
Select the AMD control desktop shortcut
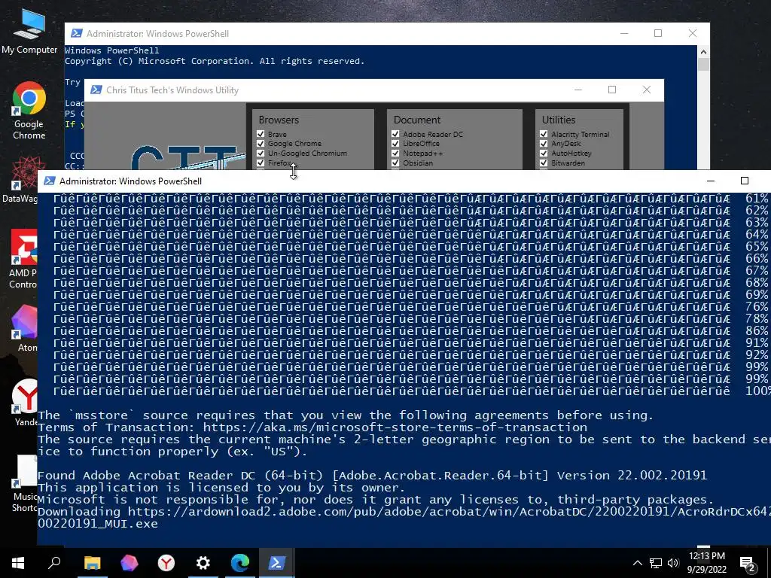23,258
